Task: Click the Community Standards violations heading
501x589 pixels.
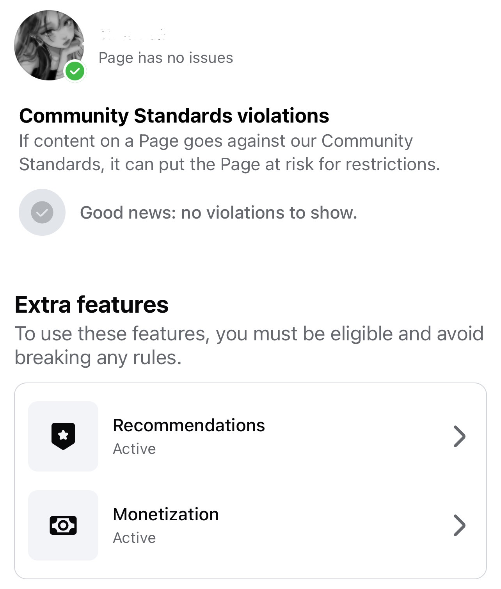Action: (174, 116)
